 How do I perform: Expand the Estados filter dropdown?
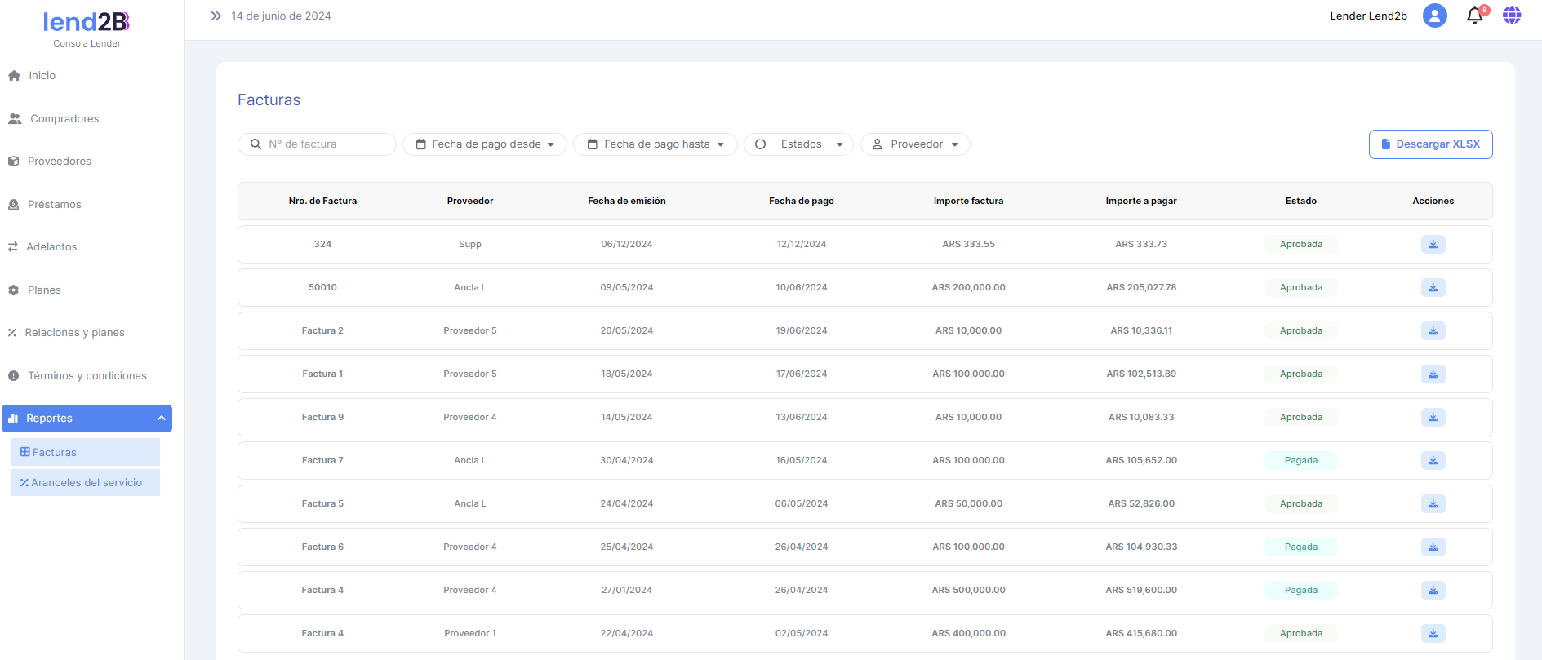(798, 144)
